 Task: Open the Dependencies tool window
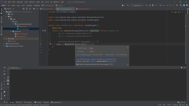point(56,102)
